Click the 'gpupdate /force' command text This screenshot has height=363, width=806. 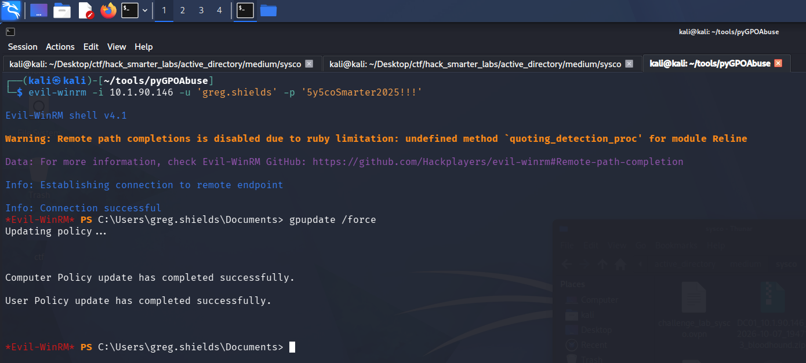click(333, 219)
